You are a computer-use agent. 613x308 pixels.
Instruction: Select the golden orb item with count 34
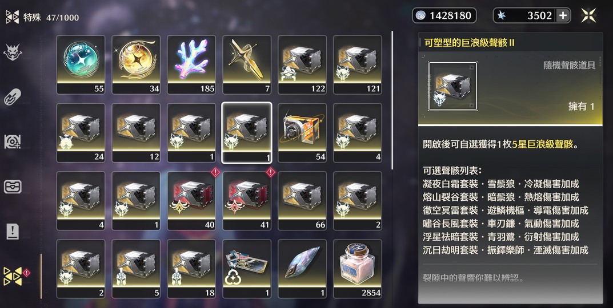136,65
